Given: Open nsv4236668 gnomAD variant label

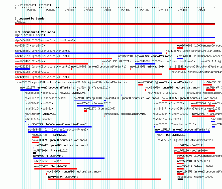Looking at the screenshot, I should coord(172,87).
